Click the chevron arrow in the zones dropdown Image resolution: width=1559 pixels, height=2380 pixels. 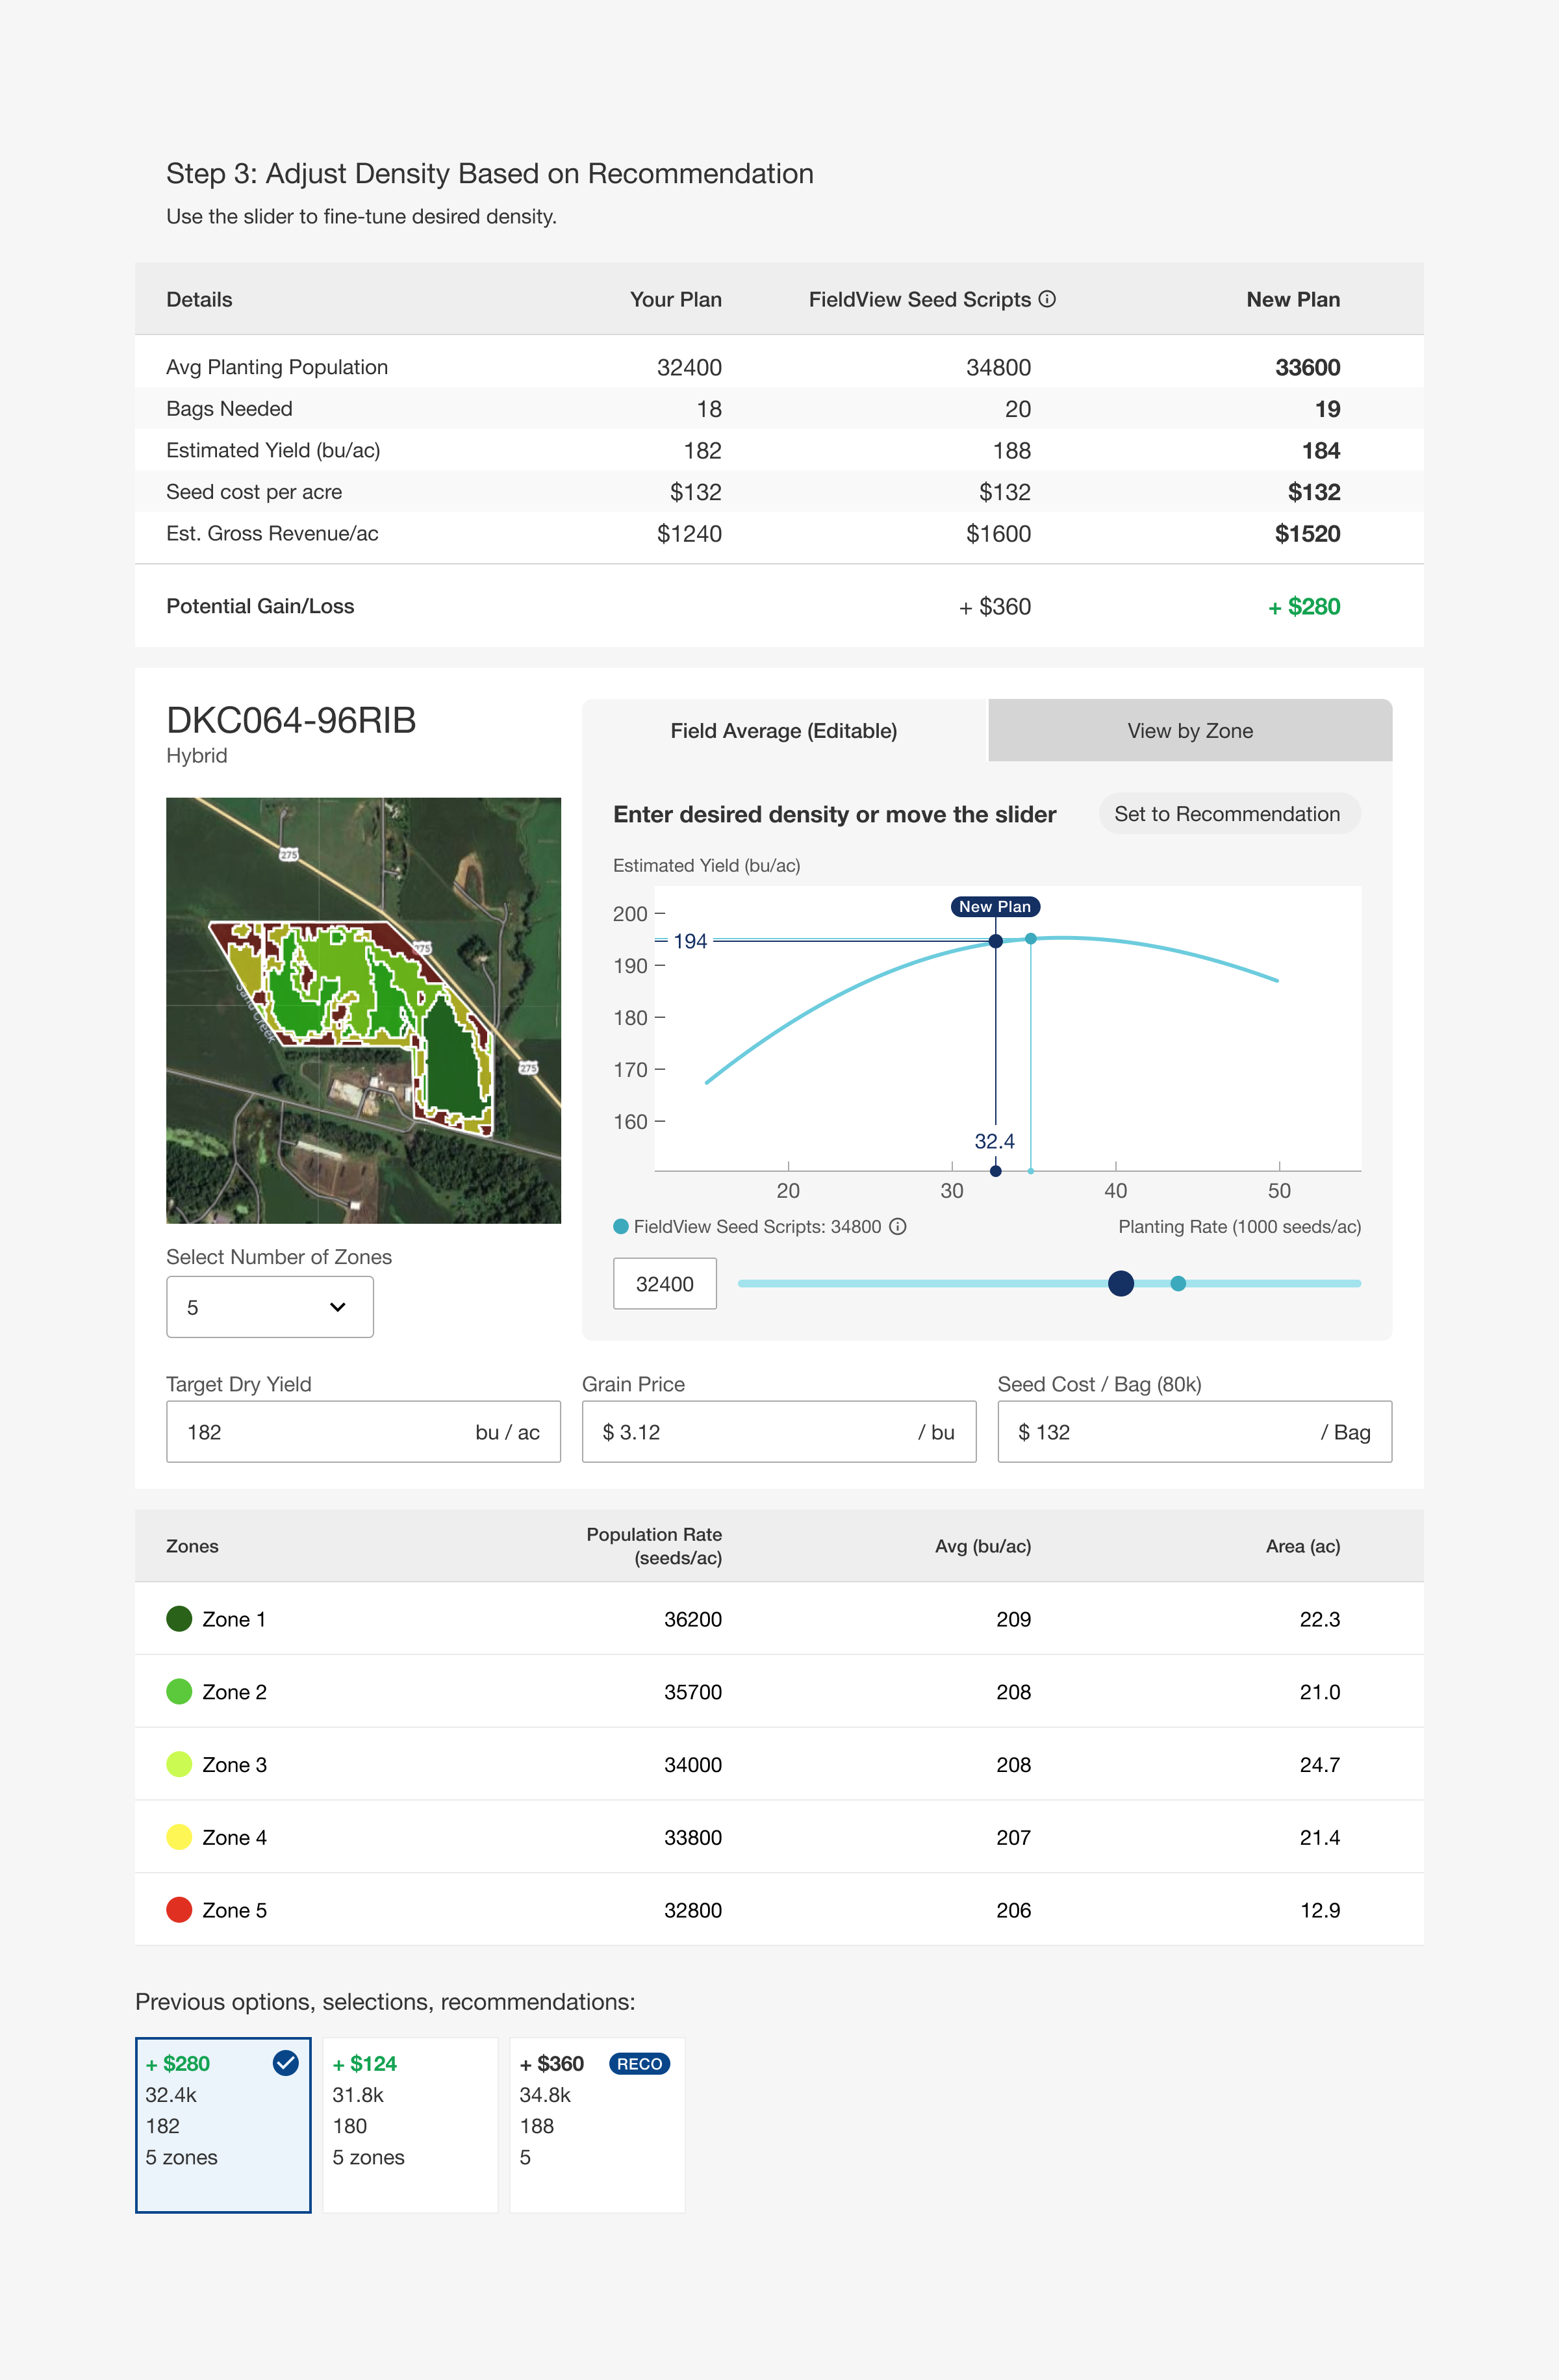point(338,1307)
